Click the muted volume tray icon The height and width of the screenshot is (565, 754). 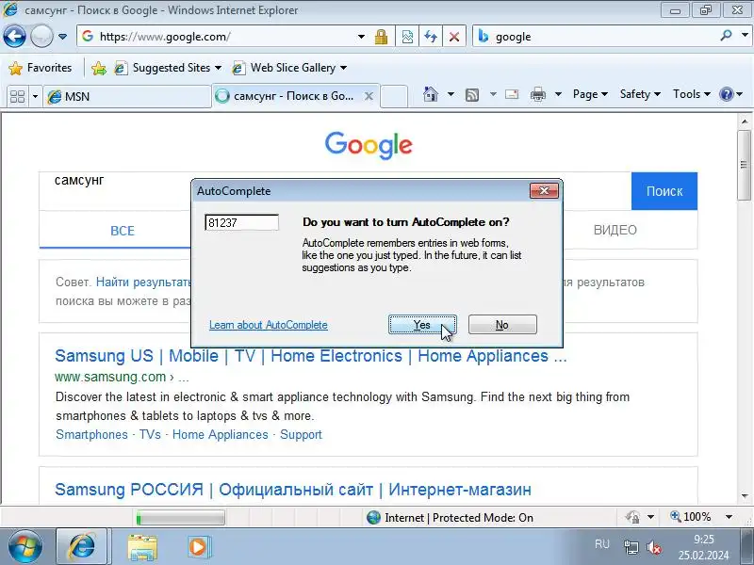(x=653, y=547)
